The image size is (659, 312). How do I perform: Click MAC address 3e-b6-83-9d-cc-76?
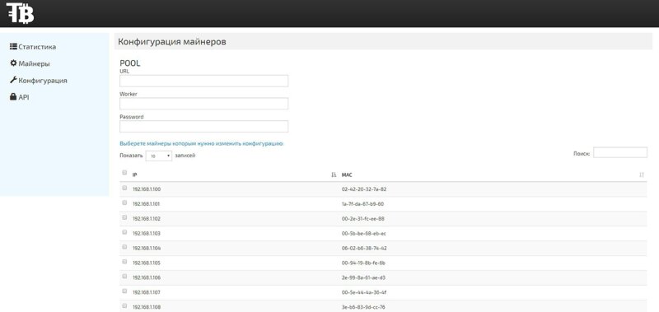pos(363,307)
